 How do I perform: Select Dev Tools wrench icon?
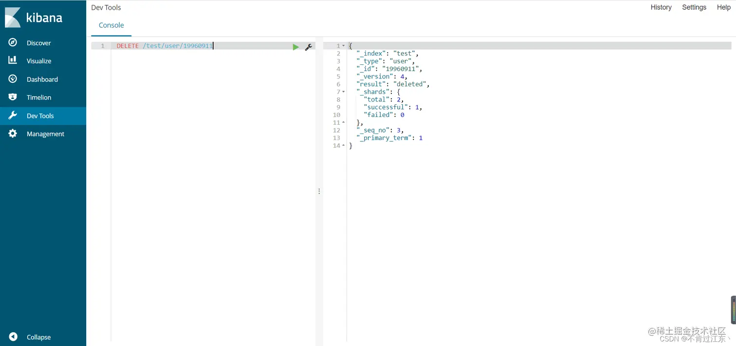(13, 115)
